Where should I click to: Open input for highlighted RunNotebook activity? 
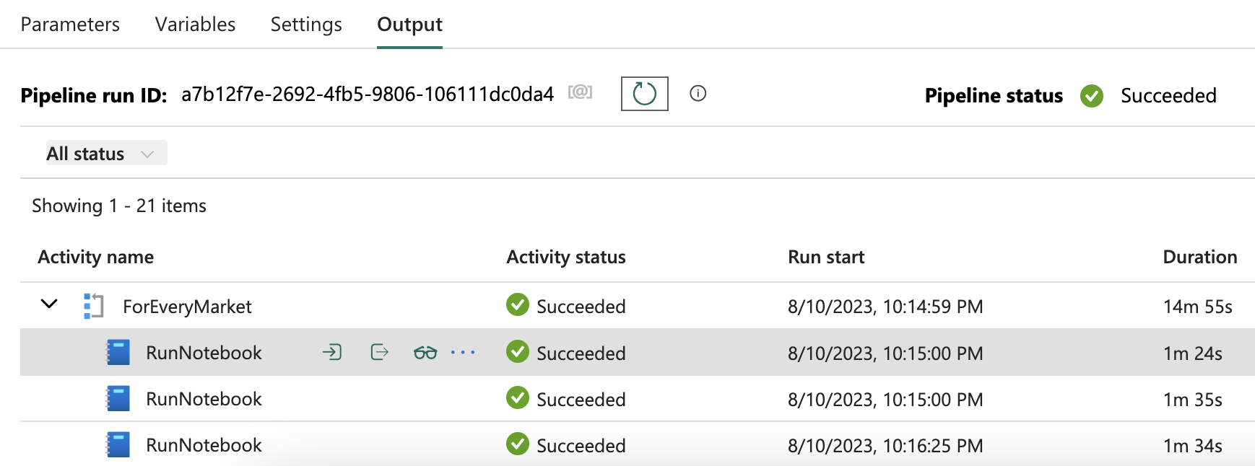click(332, 352)
